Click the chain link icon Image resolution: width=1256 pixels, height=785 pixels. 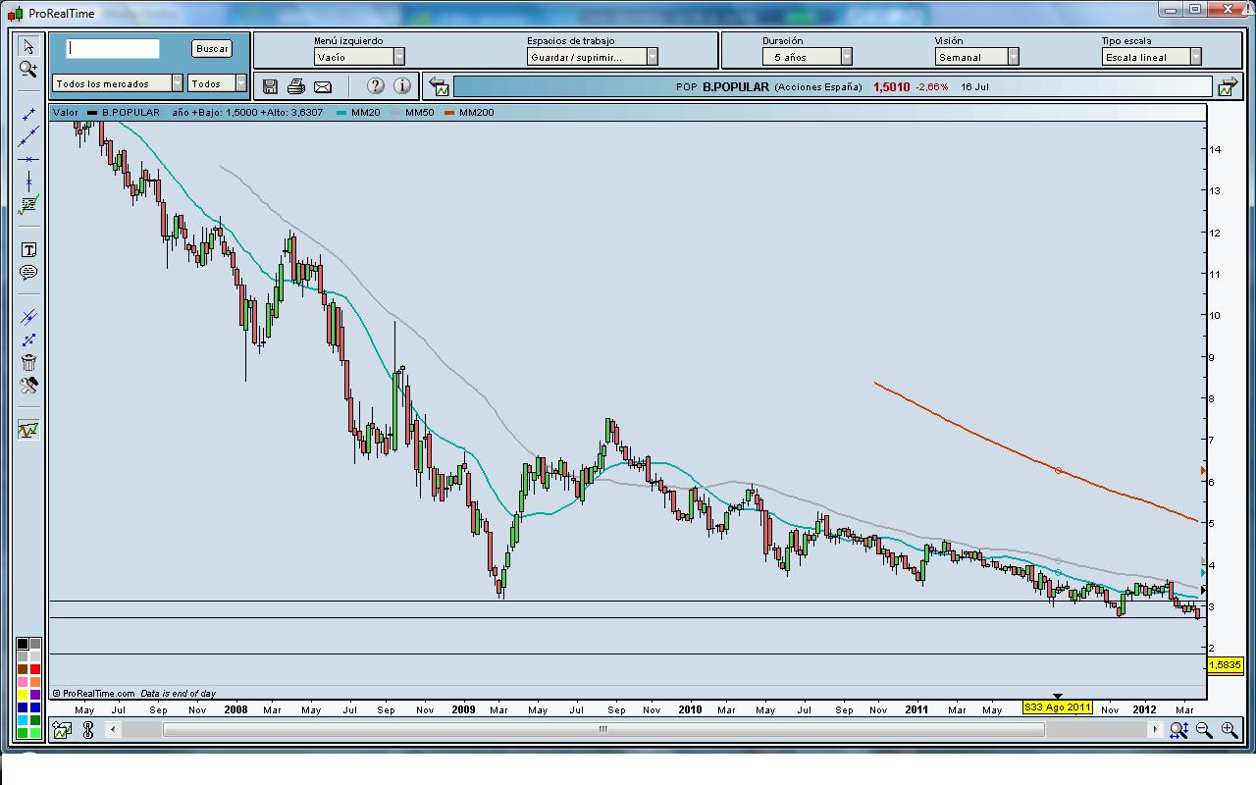click(x=88, y=730)
